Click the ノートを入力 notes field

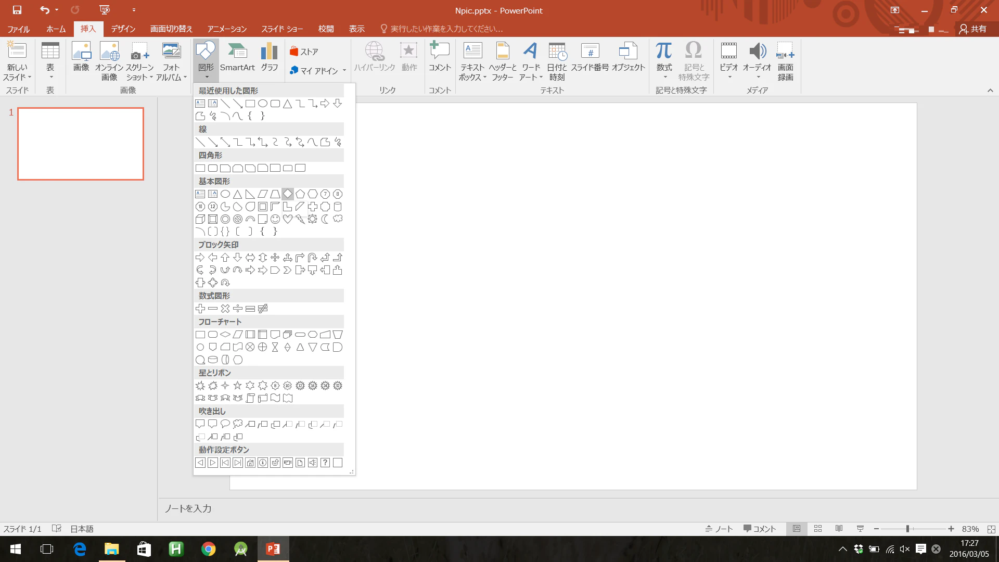click(578, 508)
